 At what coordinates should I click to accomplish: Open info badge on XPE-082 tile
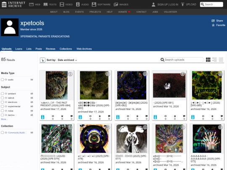[x=145, y=74]
